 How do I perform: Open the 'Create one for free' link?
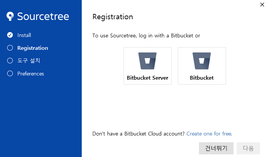[209, 134]
